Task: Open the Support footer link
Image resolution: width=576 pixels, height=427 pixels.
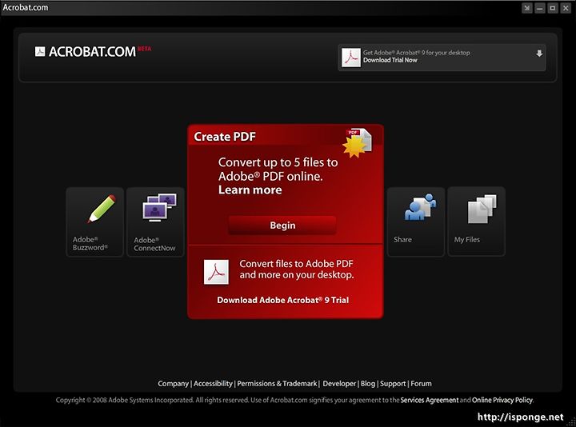Action: point(393,383)
